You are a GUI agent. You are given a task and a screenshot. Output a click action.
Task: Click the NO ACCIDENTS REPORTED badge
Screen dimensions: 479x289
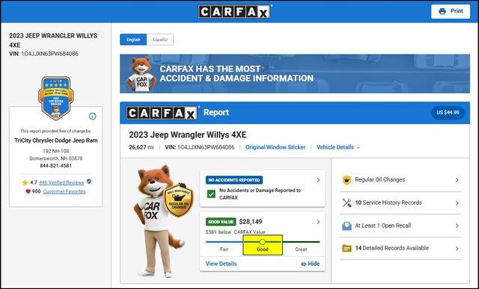click(234, 180)
